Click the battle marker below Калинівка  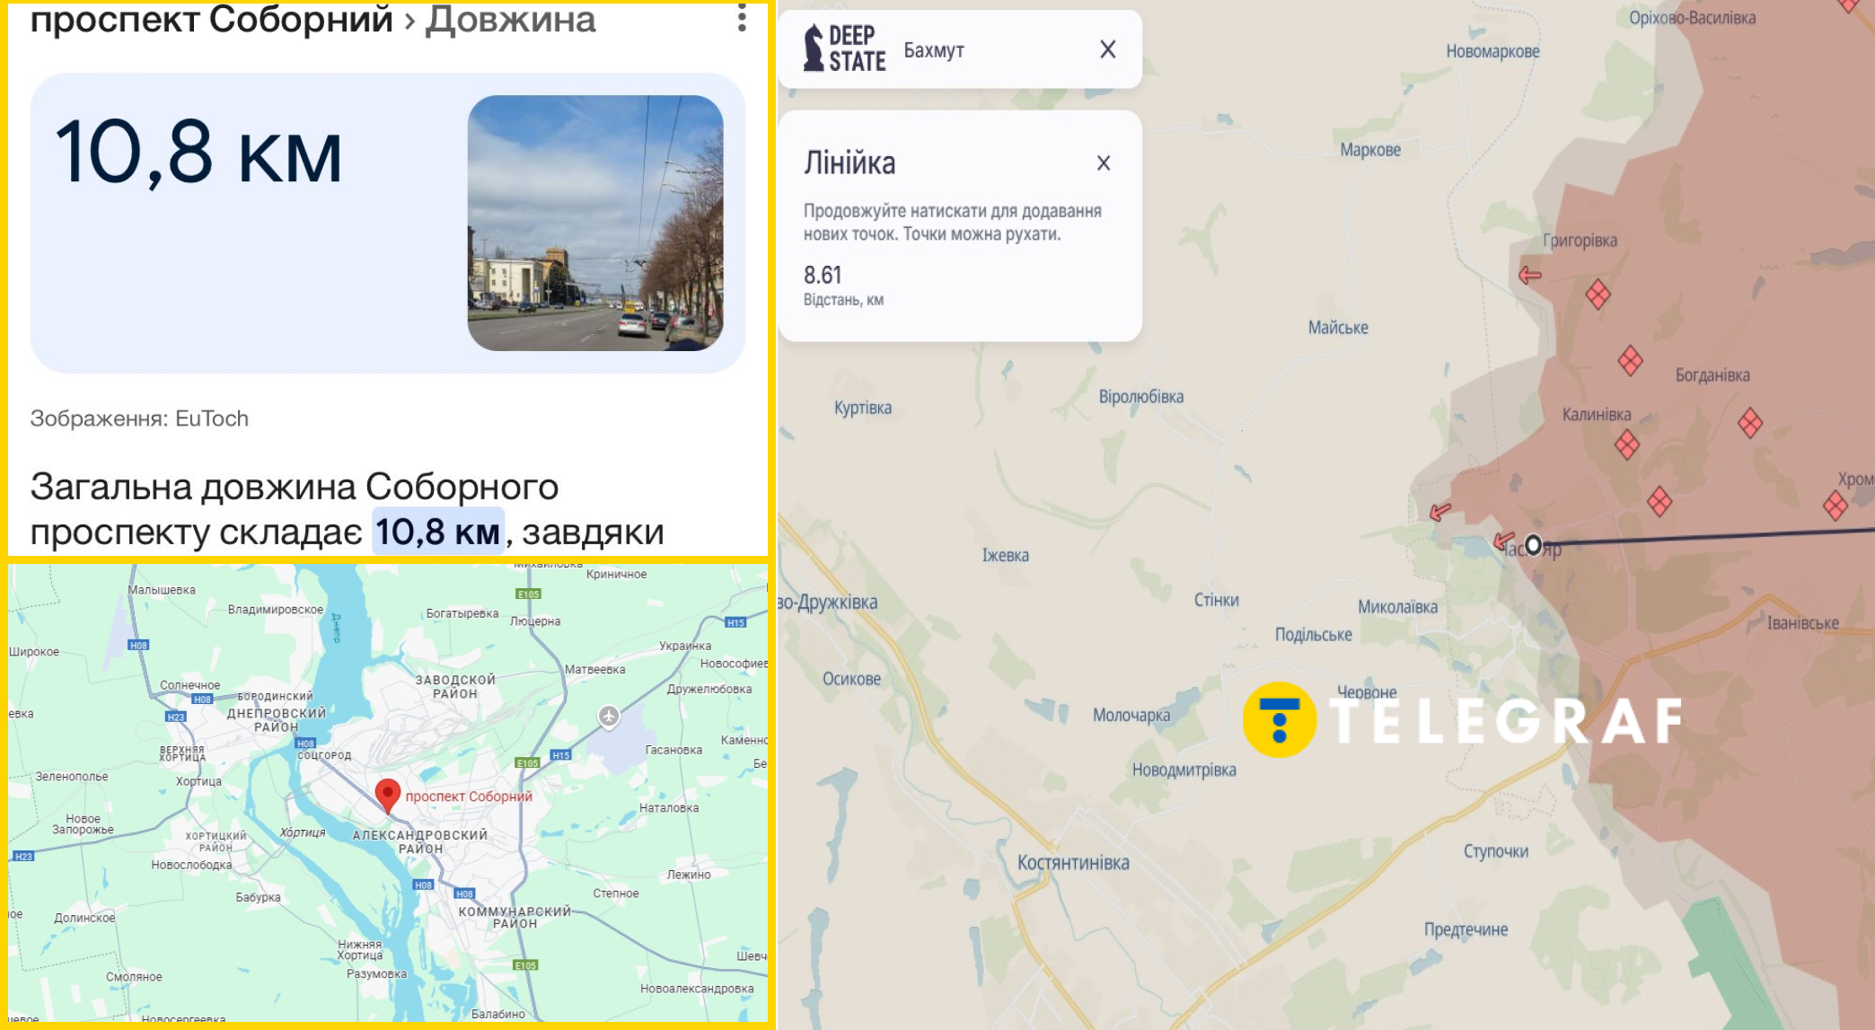point(1626,445)
